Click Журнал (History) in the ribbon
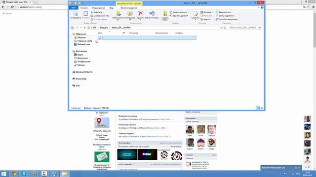 click(x=205, y=19)
